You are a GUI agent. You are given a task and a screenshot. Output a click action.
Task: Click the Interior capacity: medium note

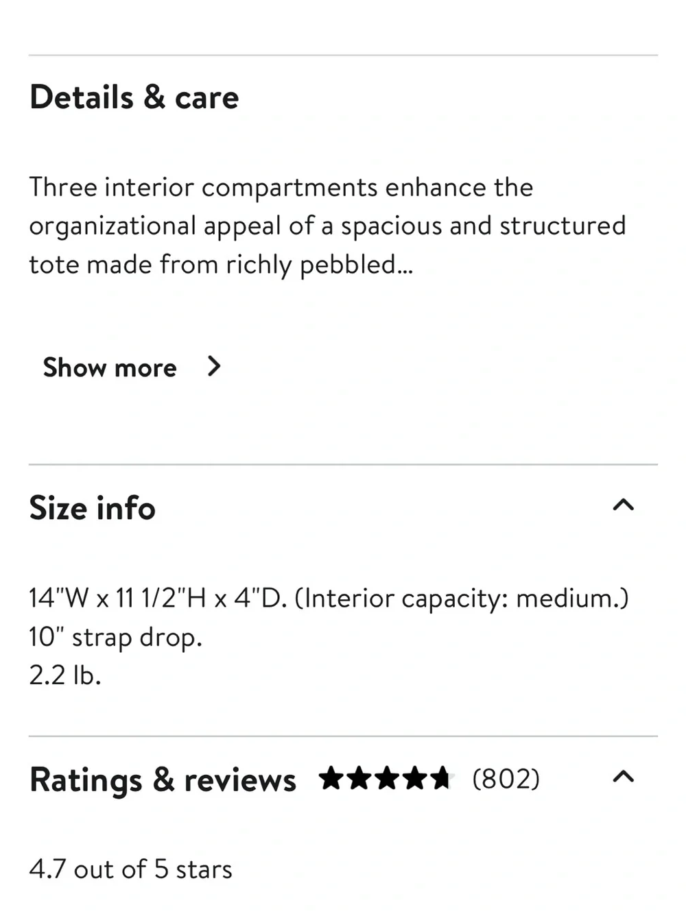click(462, 599)
